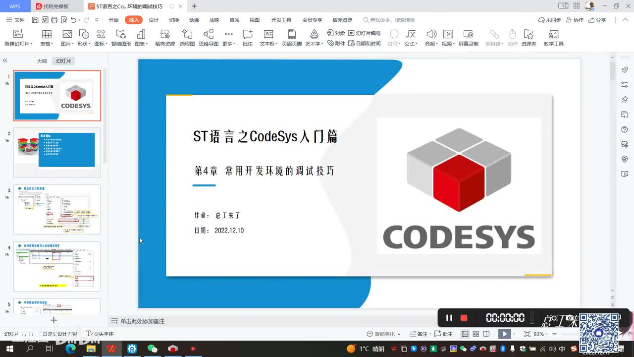This screenshot has height=357, width=634.
Task: Start 屏幕录制 screen recording
Action: (x=468, y=38)
